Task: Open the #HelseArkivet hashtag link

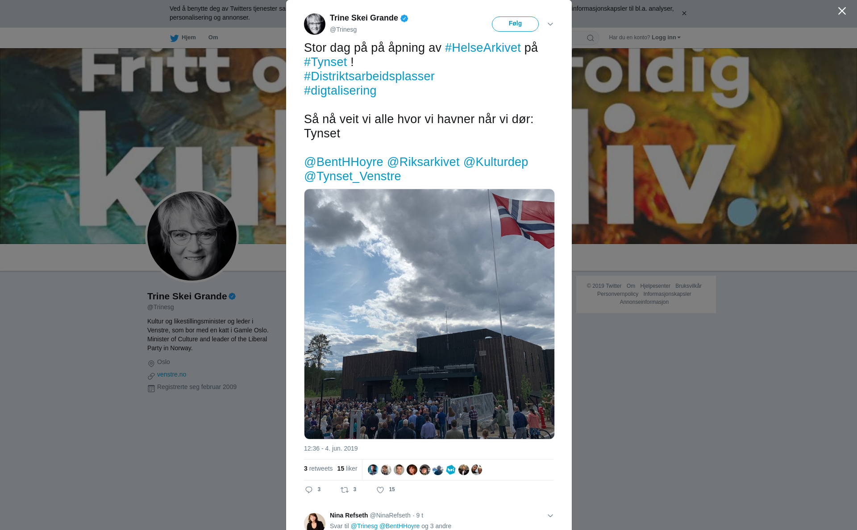Action: pos(483,48)
